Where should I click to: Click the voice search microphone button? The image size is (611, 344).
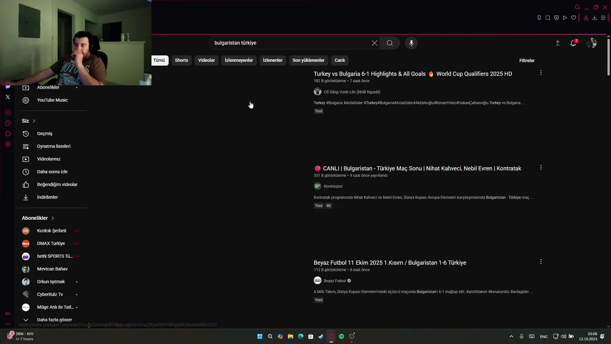[x=411, y=43]
